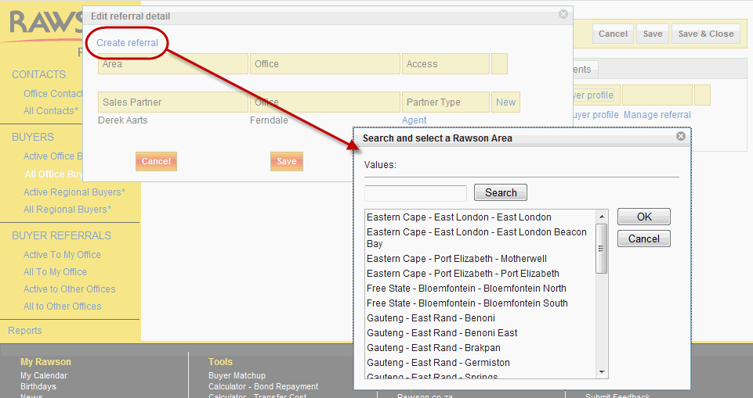Choose Free State - Bloemfontein - Bloemfontein North

coord(466,289)
